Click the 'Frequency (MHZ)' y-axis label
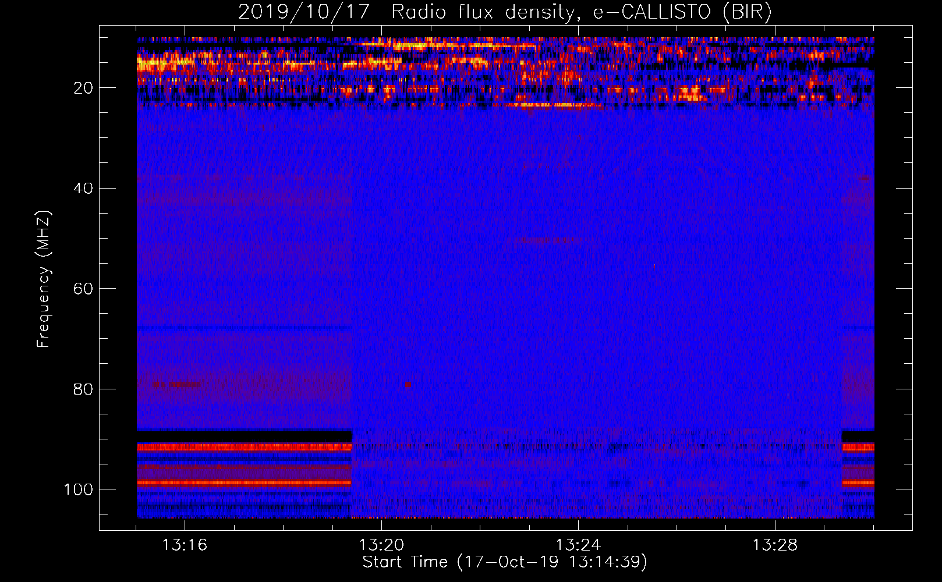 44,279
